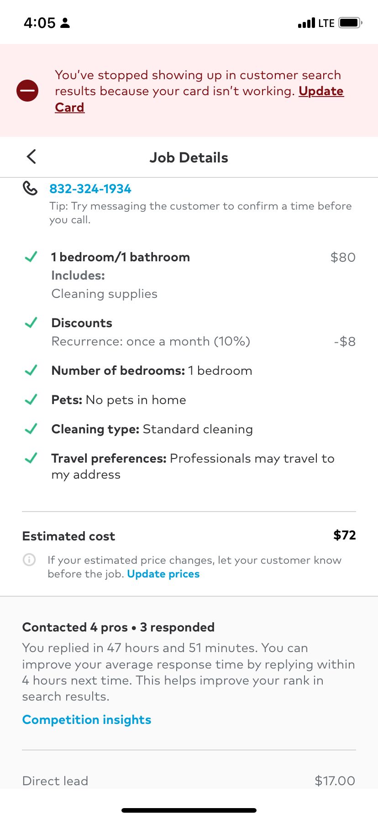Tap the battery status icon

(x=351, y=22)
